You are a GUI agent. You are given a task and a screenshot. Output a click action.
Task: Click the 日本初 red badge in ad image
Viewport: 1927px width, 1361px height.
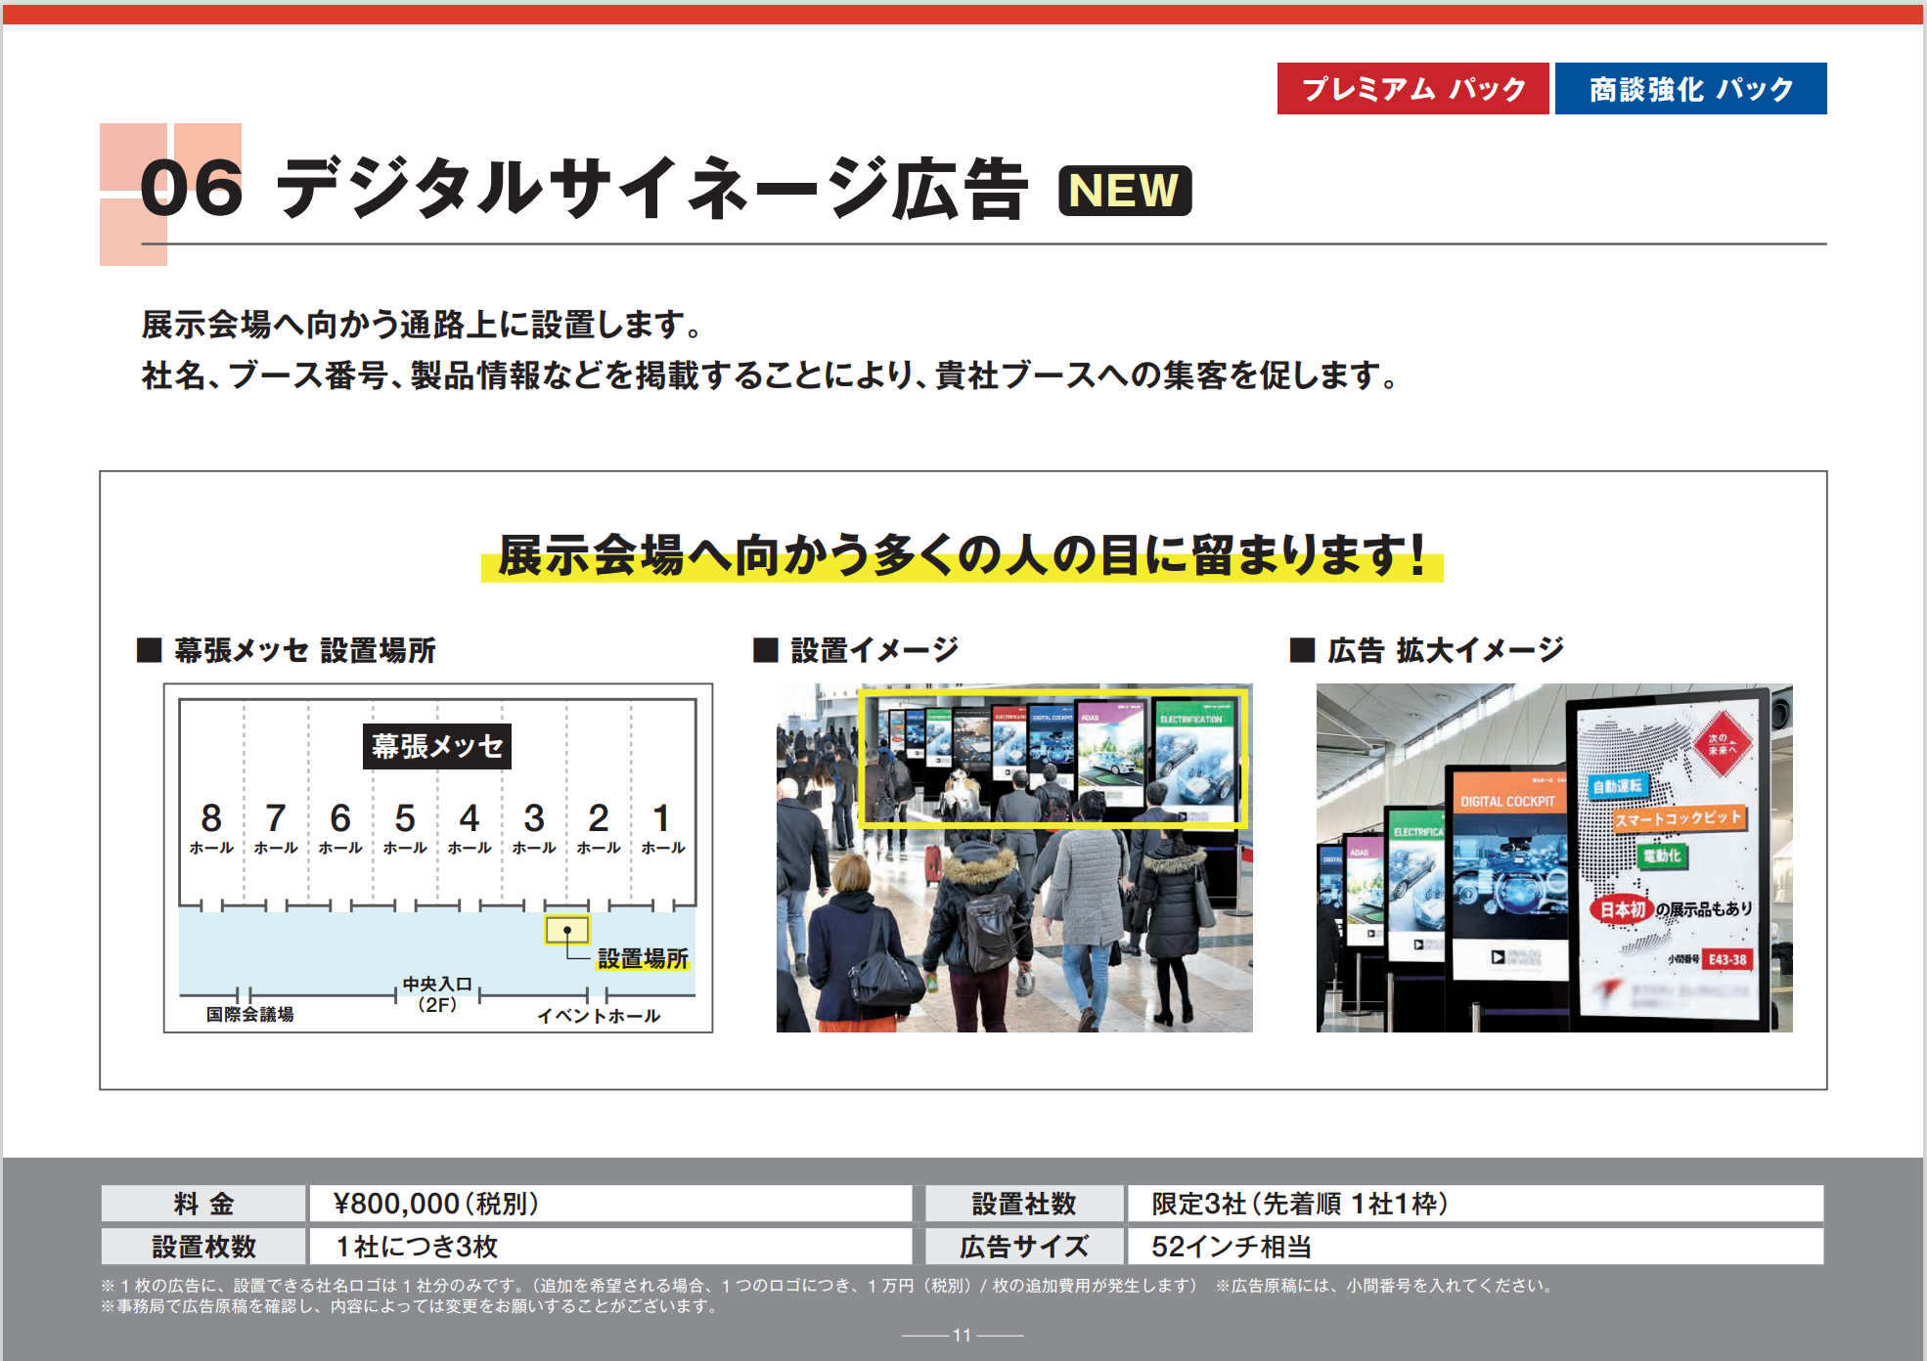pyautogui.click(x=1622, y=909)
